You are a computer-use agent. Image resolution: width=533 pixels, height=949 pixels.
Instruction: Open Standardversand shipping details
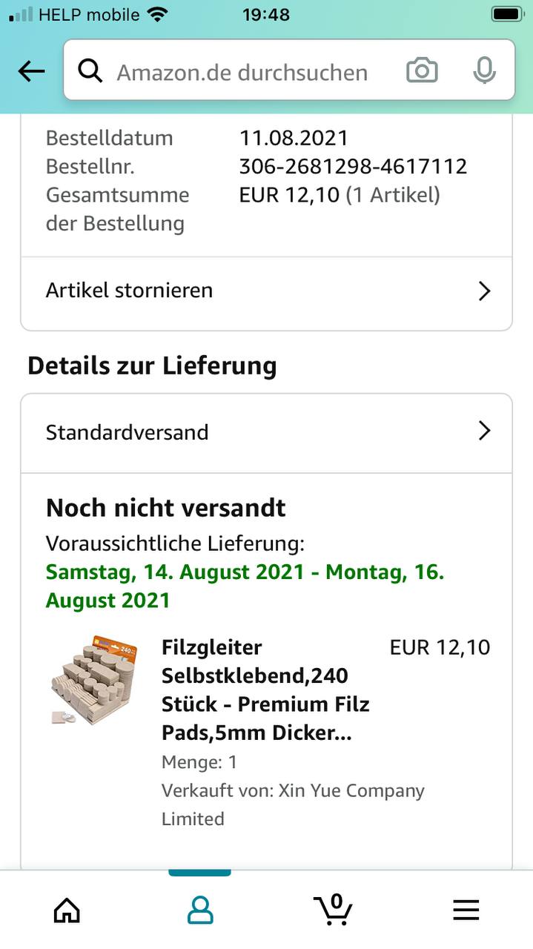(x=128, y=432)
